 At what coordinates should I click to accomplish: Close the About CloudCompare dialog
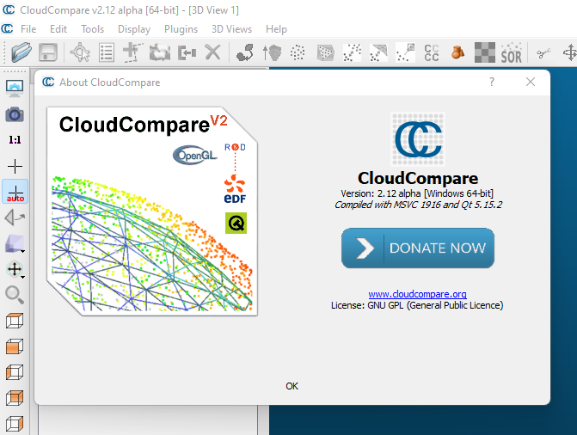click(531, 82)
